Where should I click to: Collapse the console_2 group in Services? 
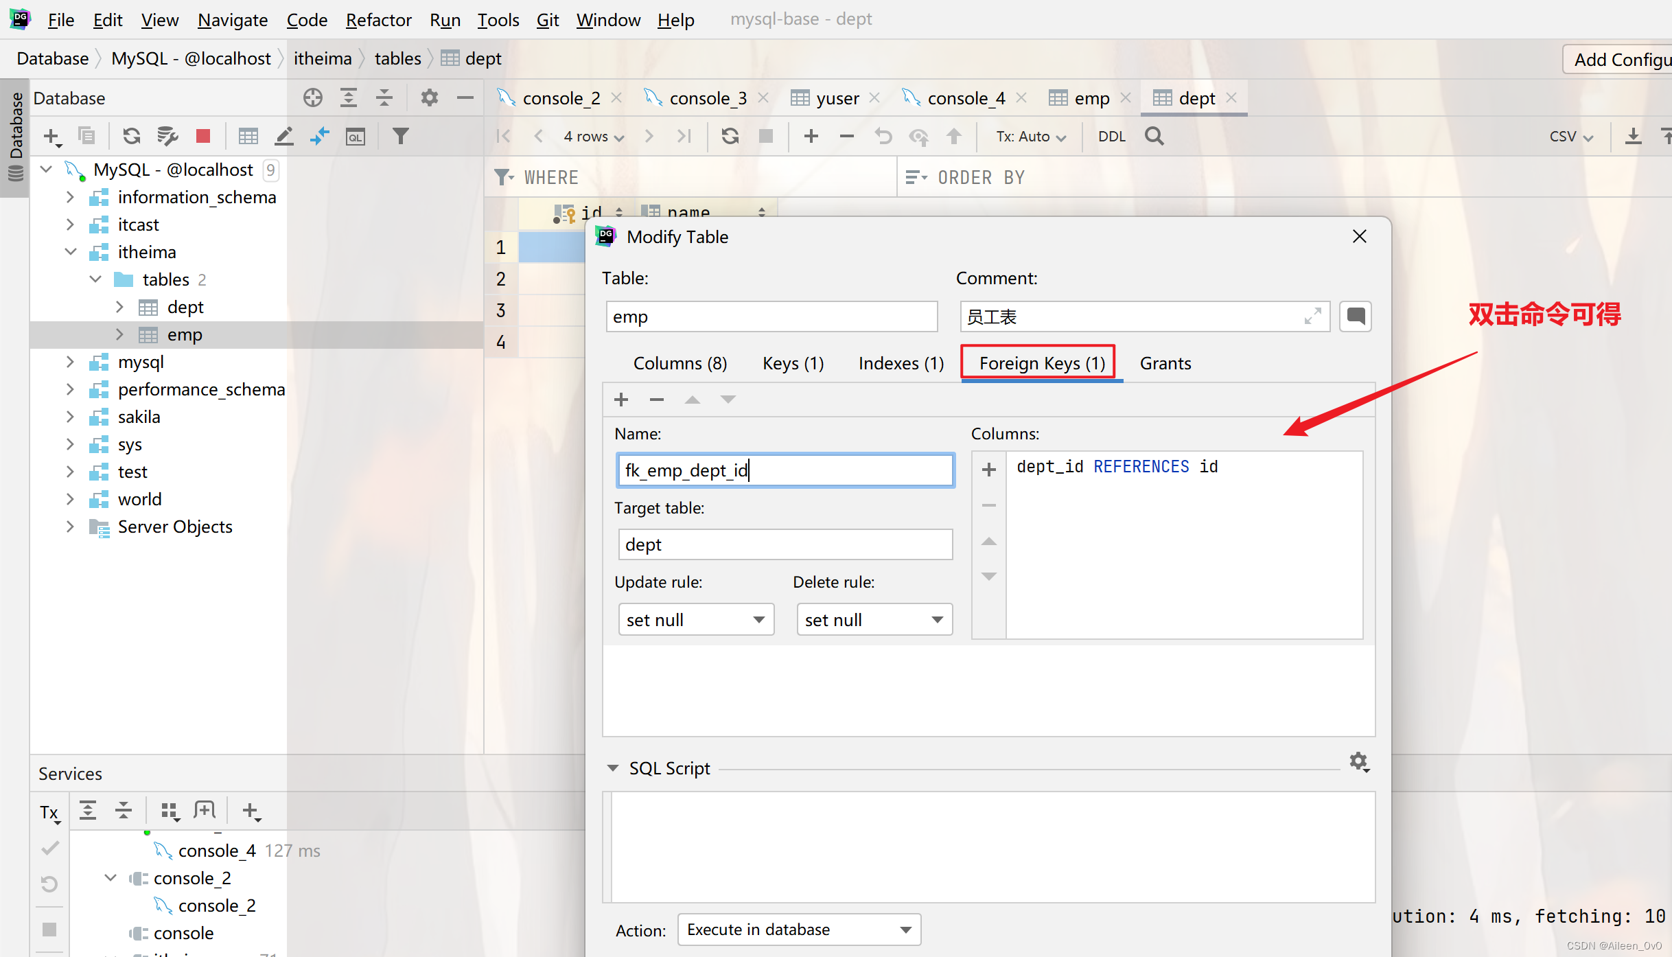pyautogui.click(x=111, y=878)
